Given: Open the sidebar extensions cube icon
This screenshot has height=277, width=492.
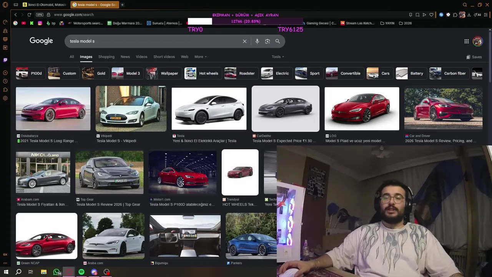Looking at the screenshot, I should [5, 90].
